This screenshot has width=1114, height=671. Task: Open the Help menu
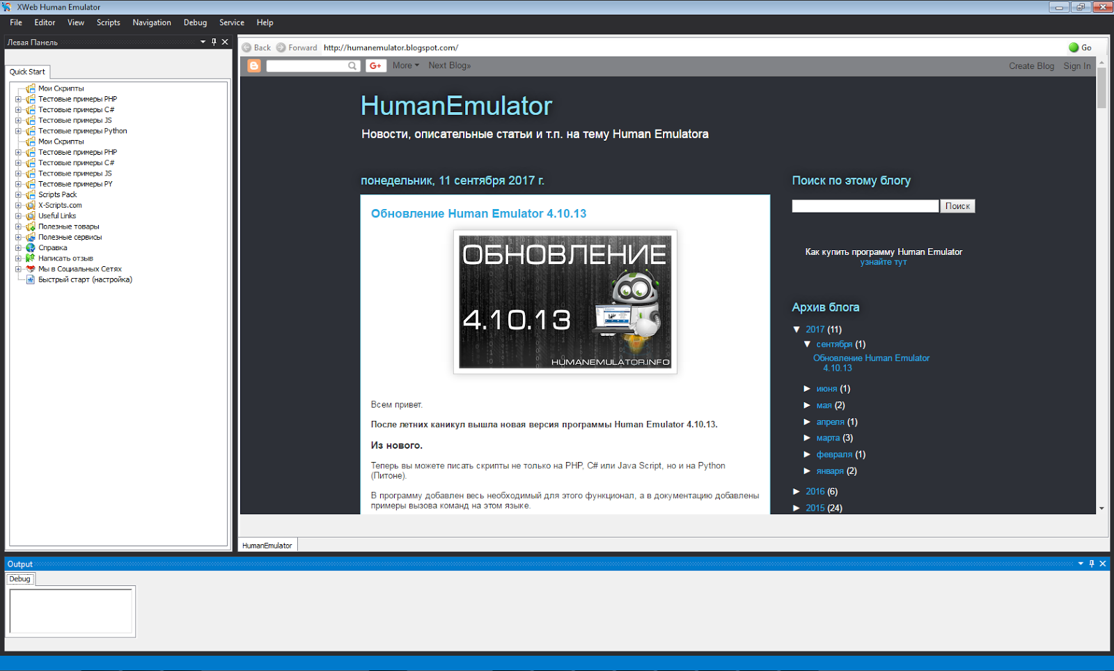click(265, 22)
